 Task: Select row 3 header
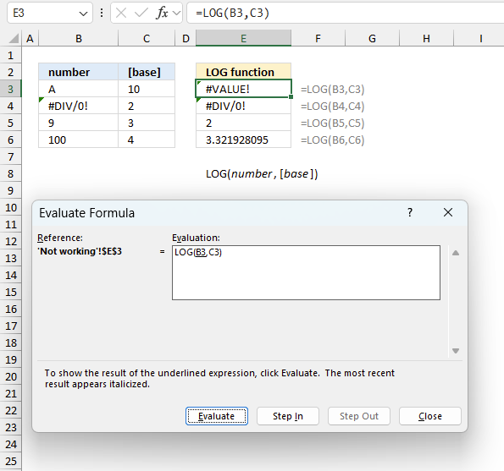coord(11,89)
